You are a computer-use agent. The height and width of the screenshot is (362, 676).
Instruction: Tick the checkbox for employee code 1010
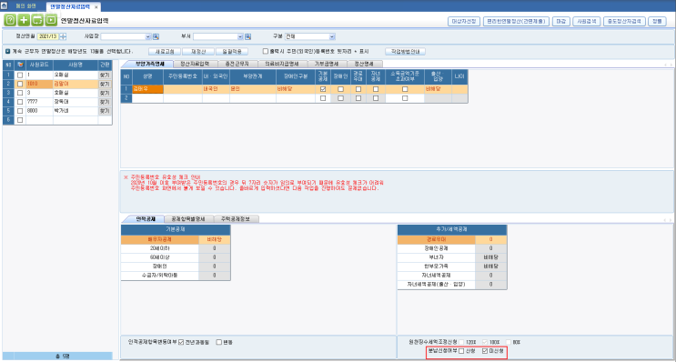click(20, 84)
